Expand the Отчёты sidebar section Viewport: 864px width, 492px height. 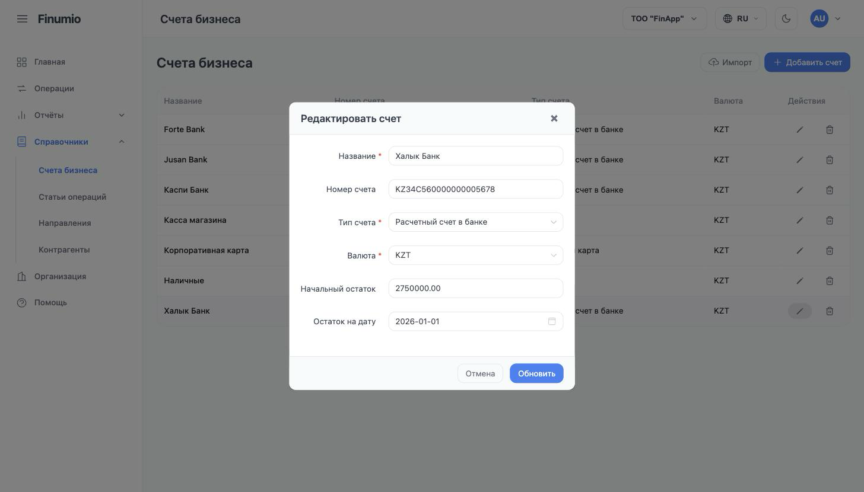tap(71, 115)
